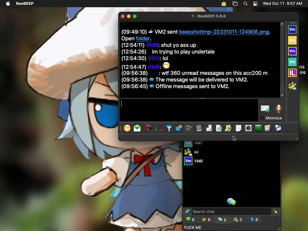Click the window-stack icon in menu bar
Screen dimensions: 308x231
point(235,4)
